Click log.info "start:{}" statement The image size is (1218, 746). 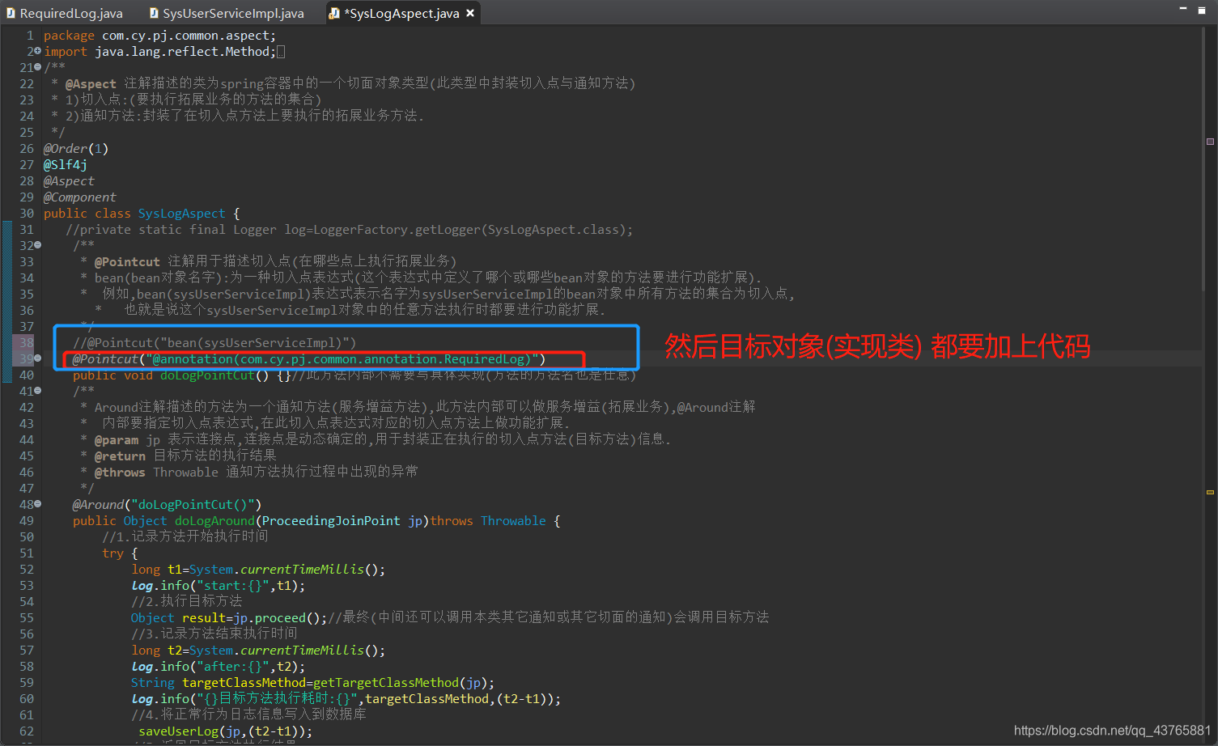coord(218,585)
